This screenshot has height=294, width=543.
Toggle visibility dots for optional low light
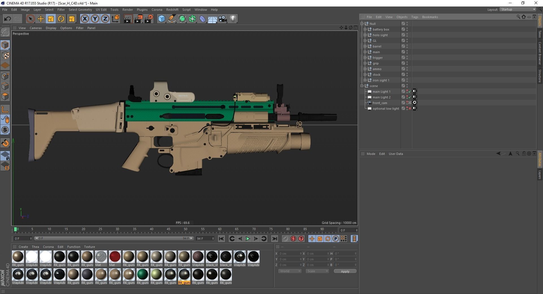[407, 109]
